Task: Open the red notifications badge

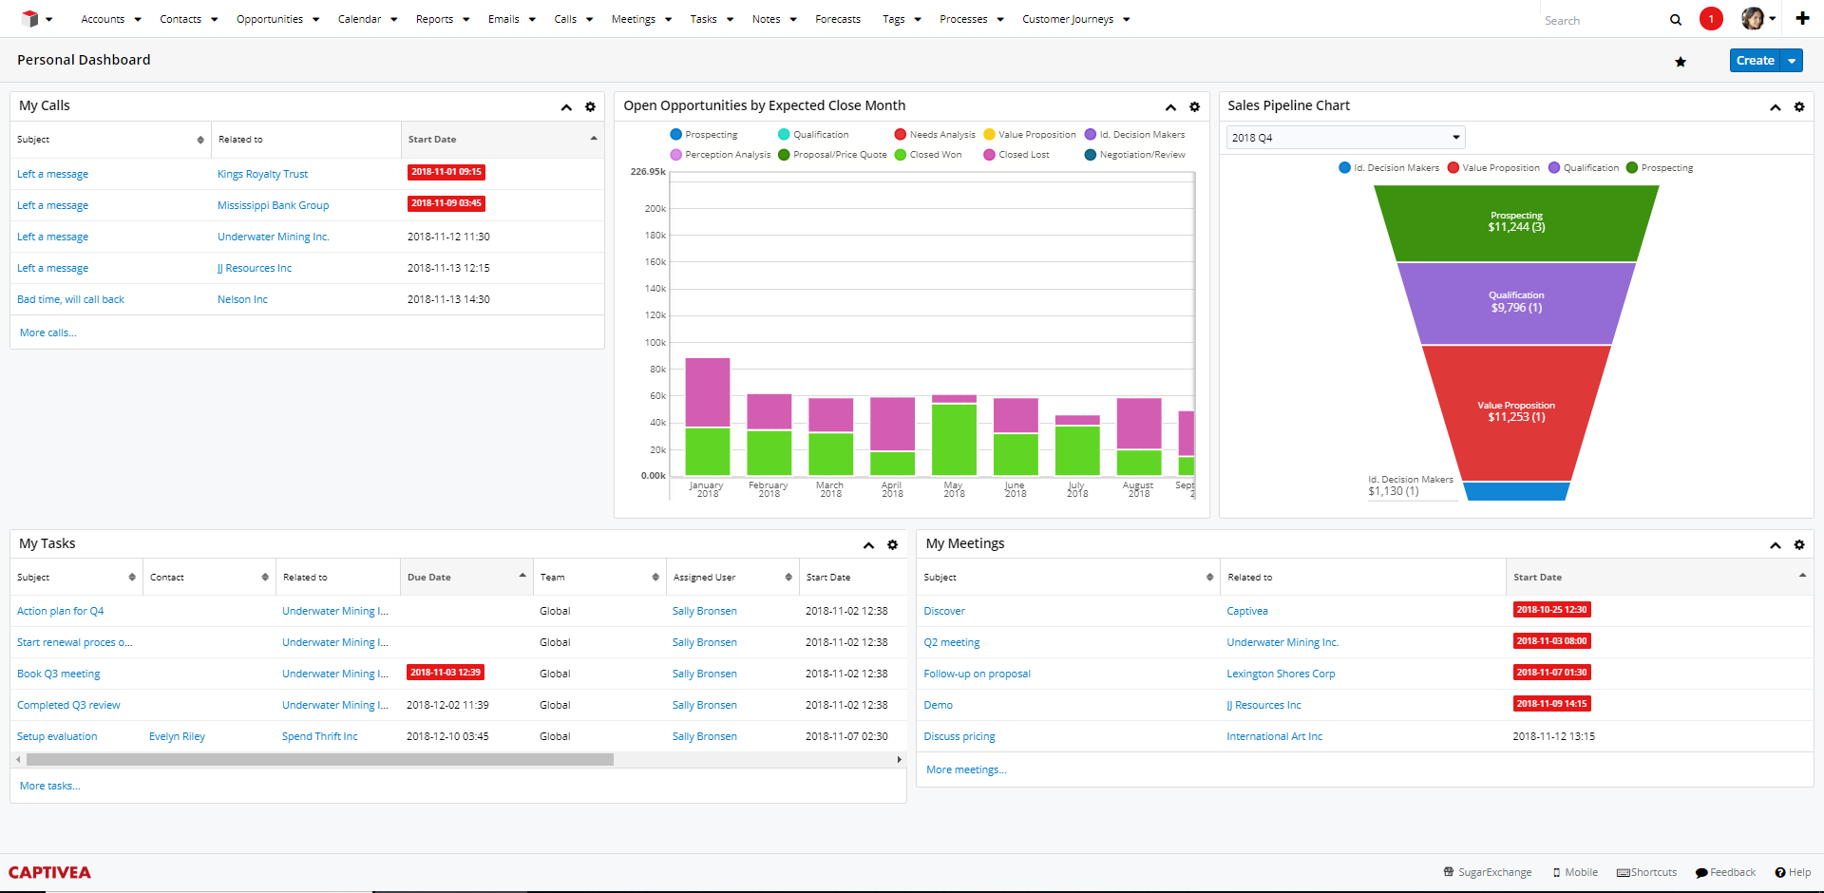Action: (x=1711, y=19)
